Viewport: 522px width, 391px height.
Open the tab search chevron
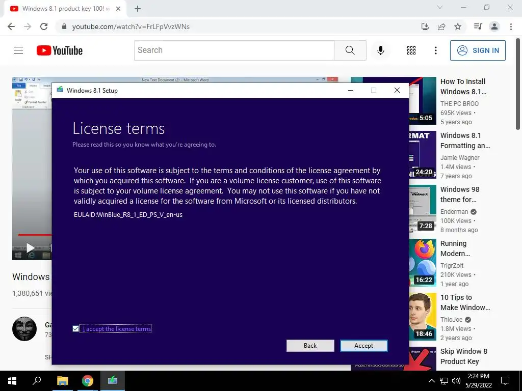440,7
